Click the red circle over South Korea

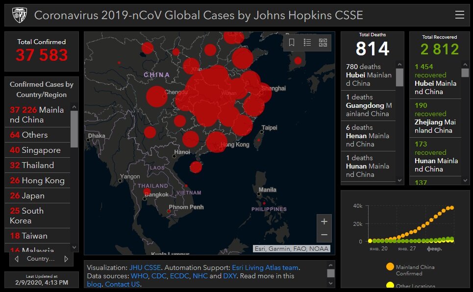click(298, 61)
